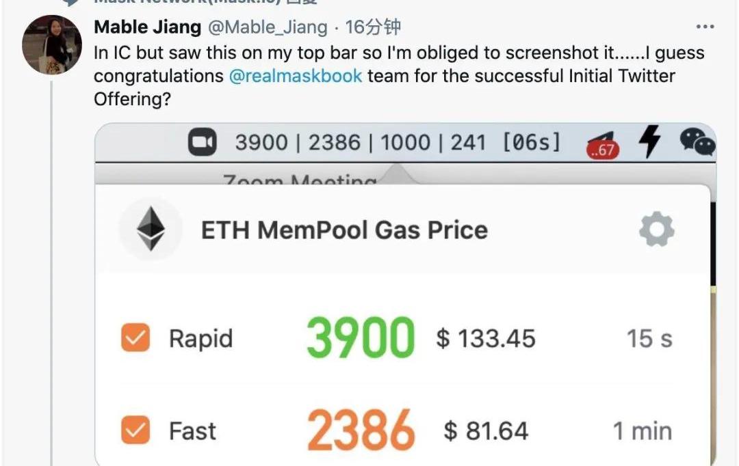Viewport: 739px width, 466px height.
Task: Open the WeChat menu bar icon
Action: click(697, 142)
